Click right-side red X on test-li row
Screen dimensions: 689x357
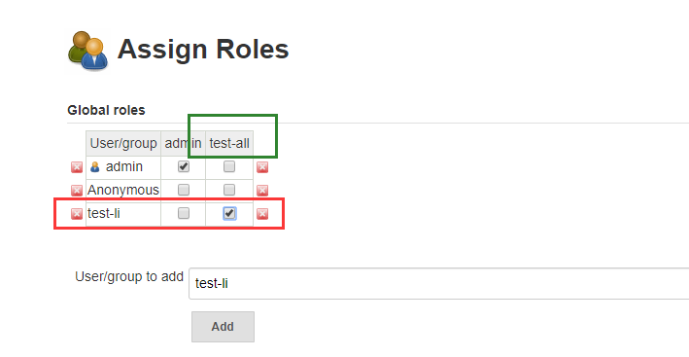[x=262, y=214]
